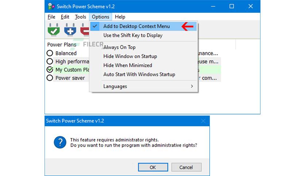Click the red plug remove-plan icon
305x176 pixels.
point(85,29)
